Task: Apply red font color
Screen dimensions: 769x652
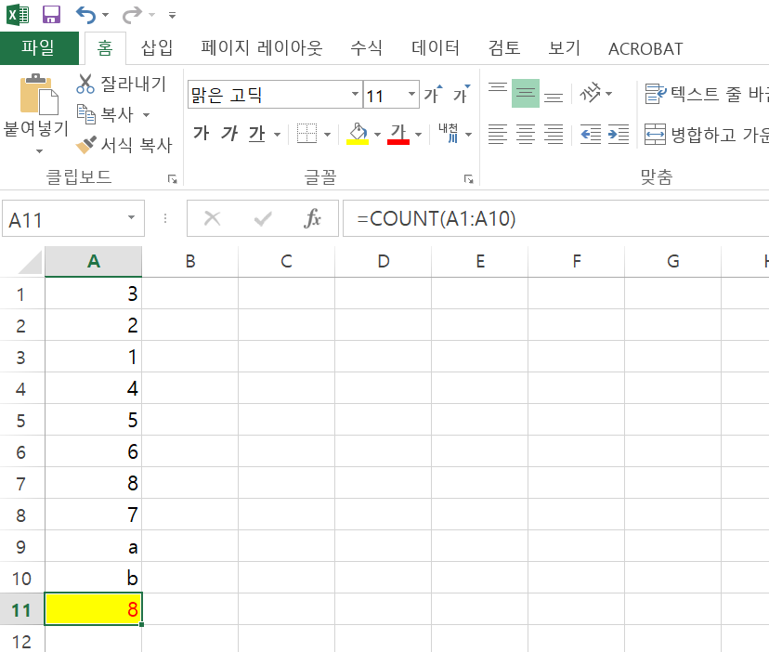Action: click(x=398, y=134)
